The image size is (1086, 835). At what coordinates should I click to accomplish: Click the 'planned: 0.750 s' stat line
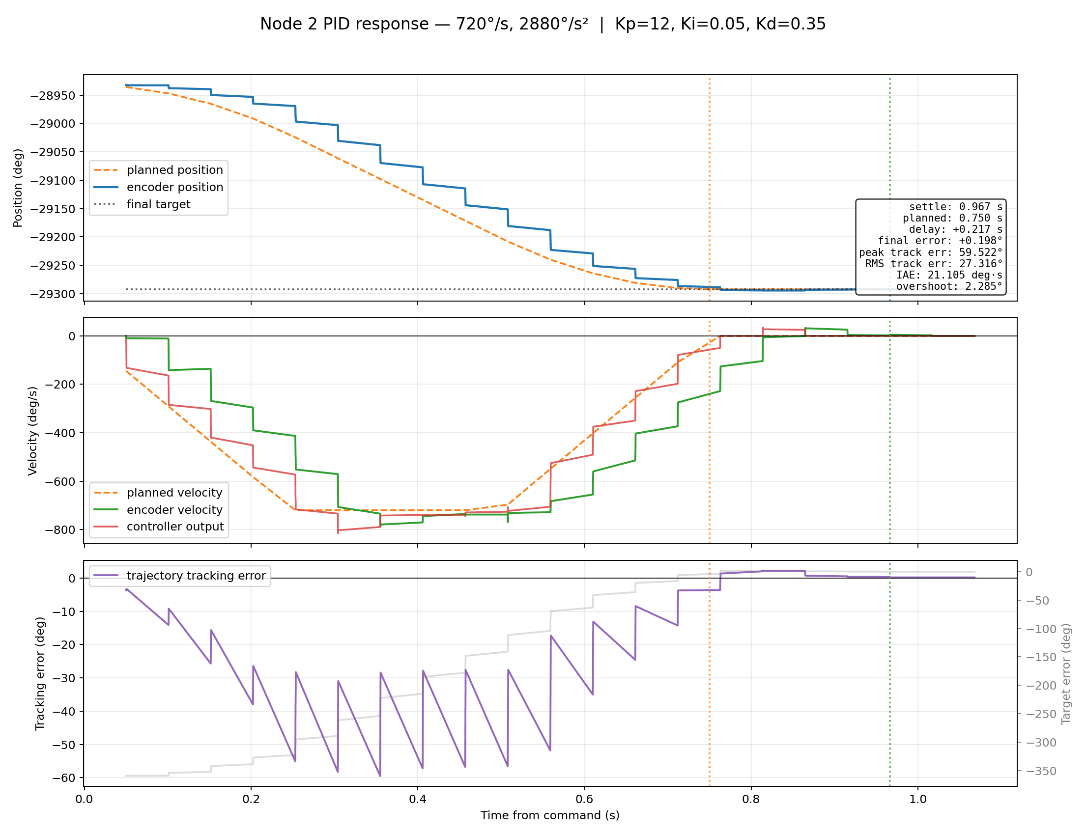tap(953, 218)
